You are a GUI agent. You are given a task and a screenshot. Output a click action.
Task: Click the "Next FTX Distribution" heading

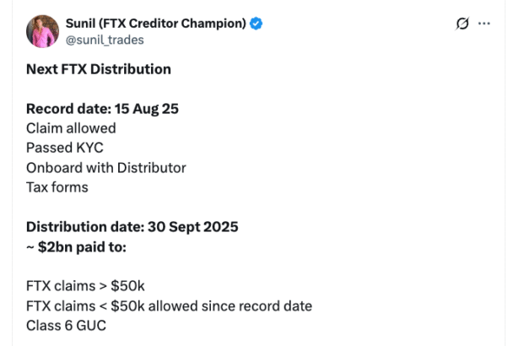[98, 69]
